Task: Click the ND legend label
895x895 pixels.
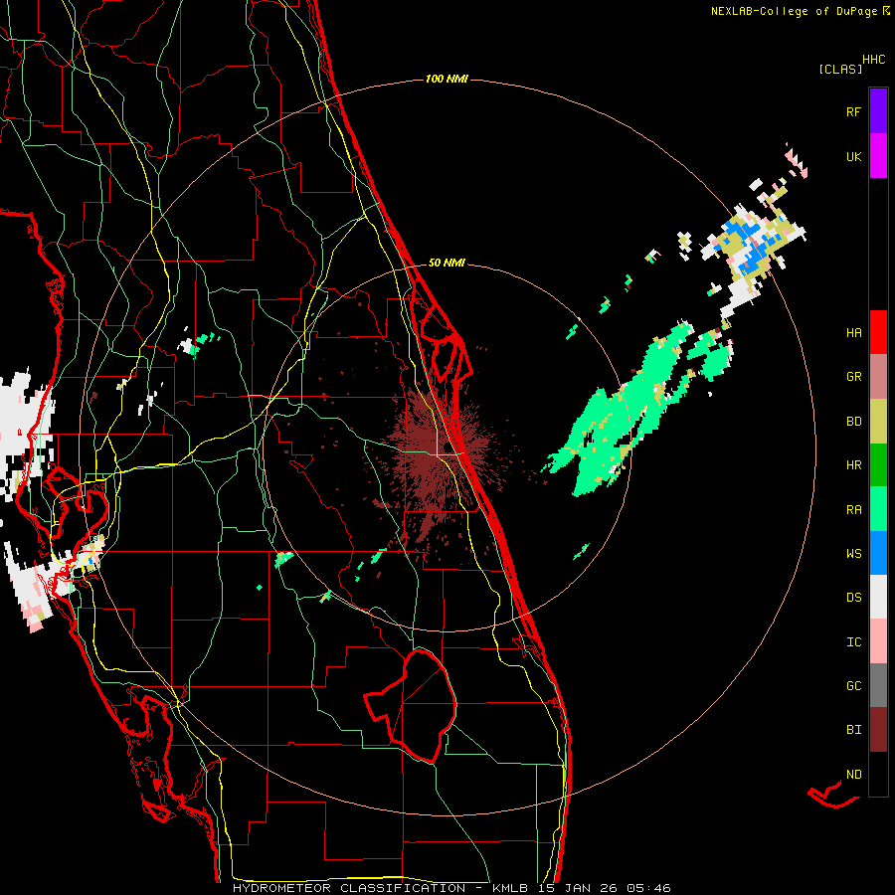Action: [853, 775]
